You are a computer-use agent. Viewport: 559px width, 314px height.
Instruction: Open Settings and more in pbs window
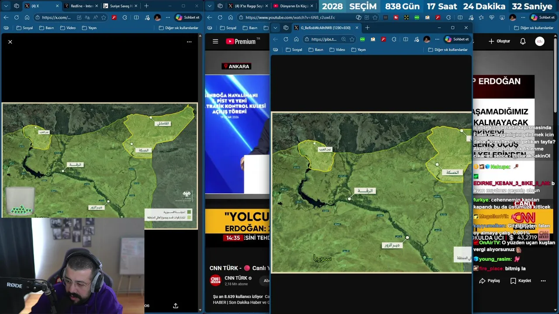(x=437, y=39)
